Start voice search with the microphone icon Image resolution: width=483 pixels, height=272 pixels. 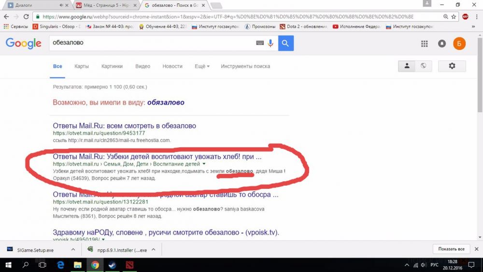click(x=270, y=43)
